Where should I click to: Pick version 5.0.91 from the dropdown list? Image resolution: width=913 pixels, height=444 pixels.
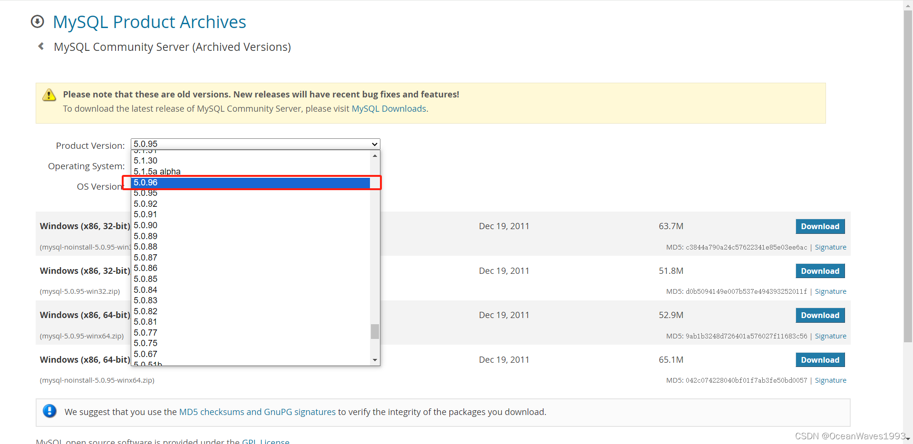[251, 214]
